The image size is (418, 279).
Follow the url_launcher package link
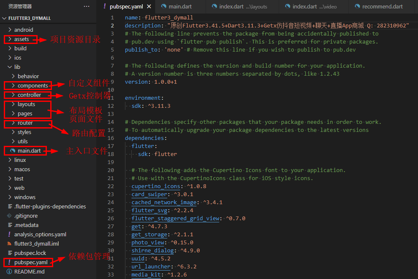coord(151,266)
